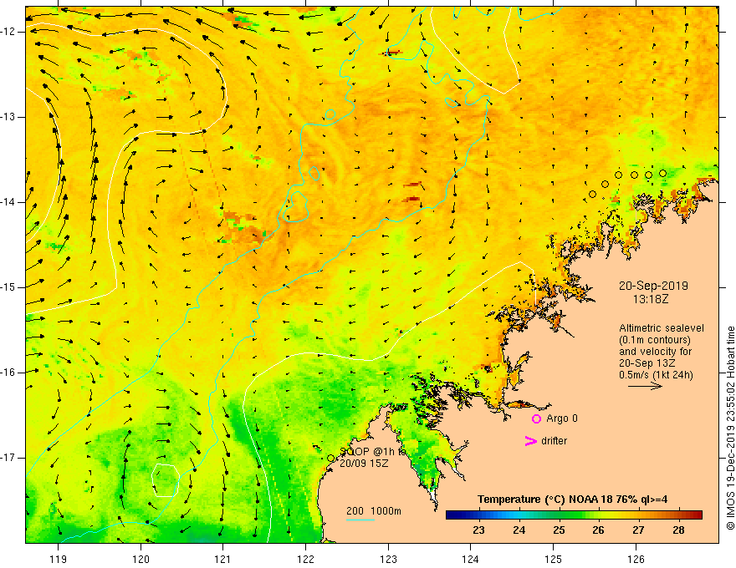Click the 120 longitude axis label
736x568 pixels.
click(141, 560)
